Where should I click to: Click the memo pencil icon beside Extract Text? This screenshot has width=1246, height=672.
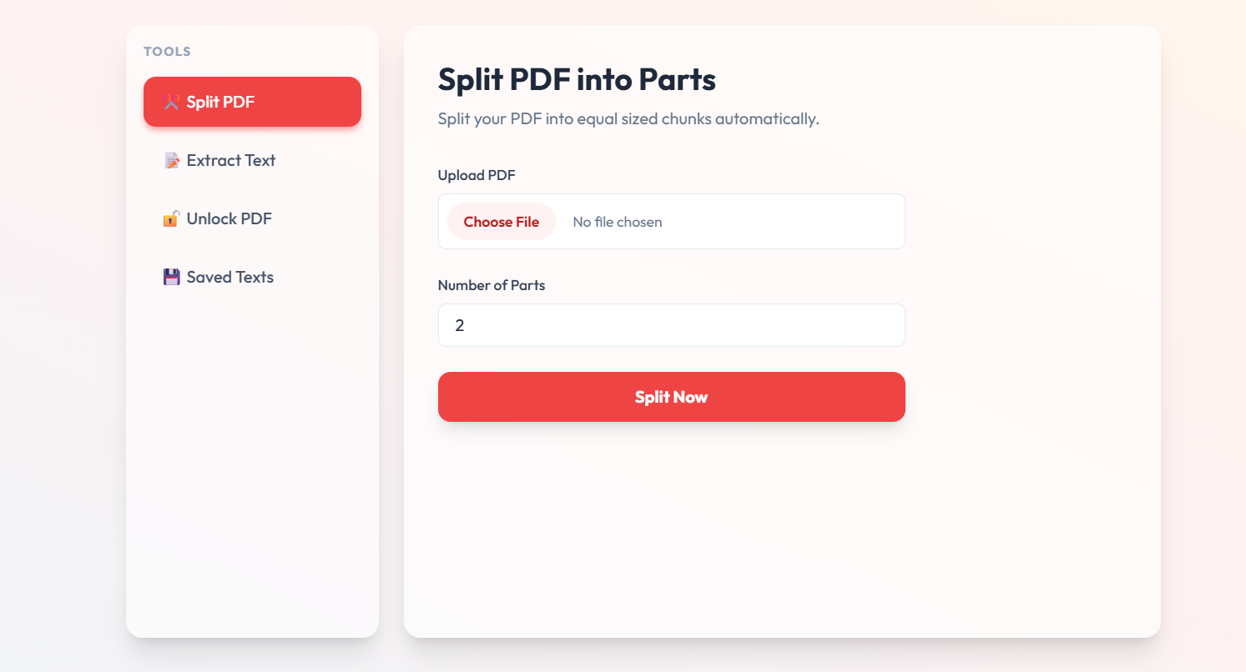pyautogui.click(x=172, y=161)
